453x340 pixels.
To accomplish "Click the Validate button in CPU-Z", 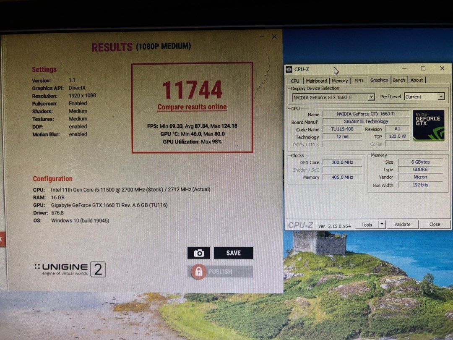I will [x=402, y=224].
